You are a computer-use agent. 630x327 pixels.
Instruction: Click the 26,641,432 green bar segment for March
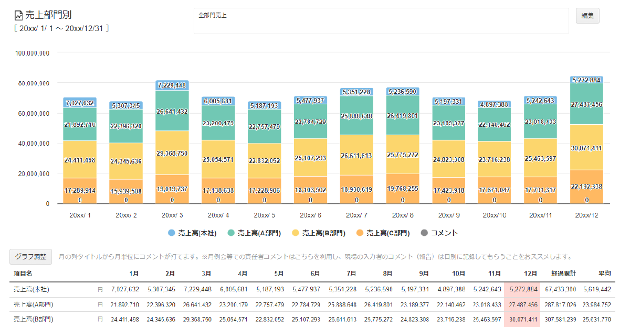pos(172,111)
